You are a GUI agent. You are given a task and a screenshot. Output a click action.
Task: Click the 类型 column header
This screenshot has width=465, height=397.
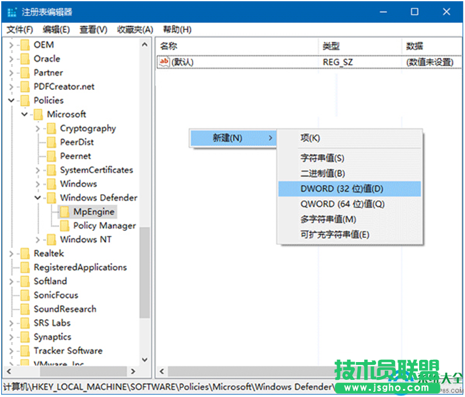click(331, 46)
